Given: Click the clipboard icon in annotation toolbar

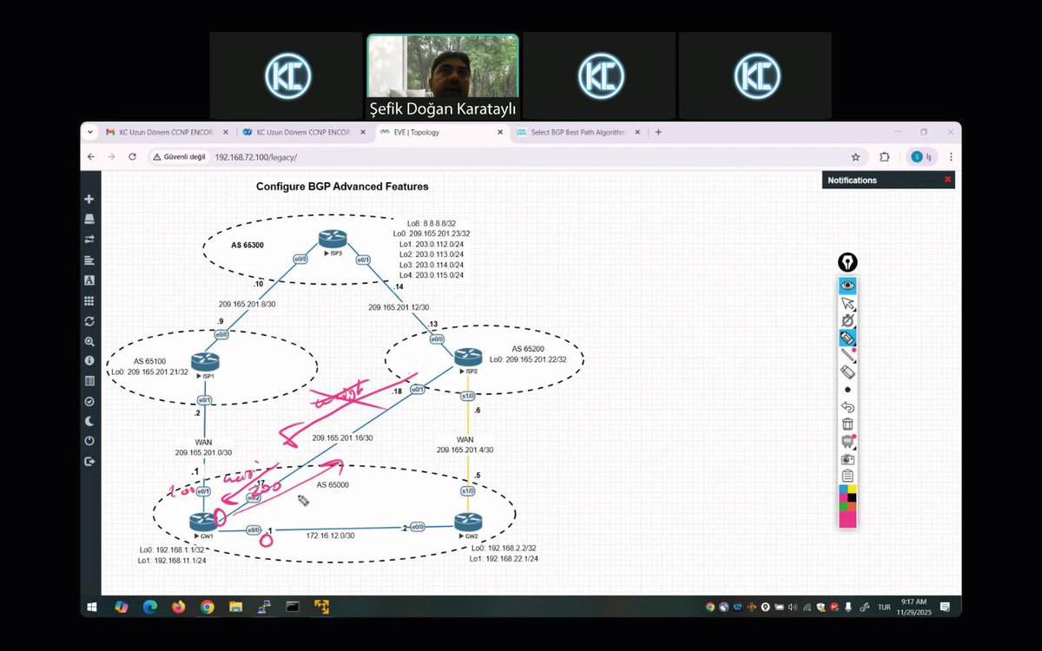Looking at the screenshot, I should [847, 476].
